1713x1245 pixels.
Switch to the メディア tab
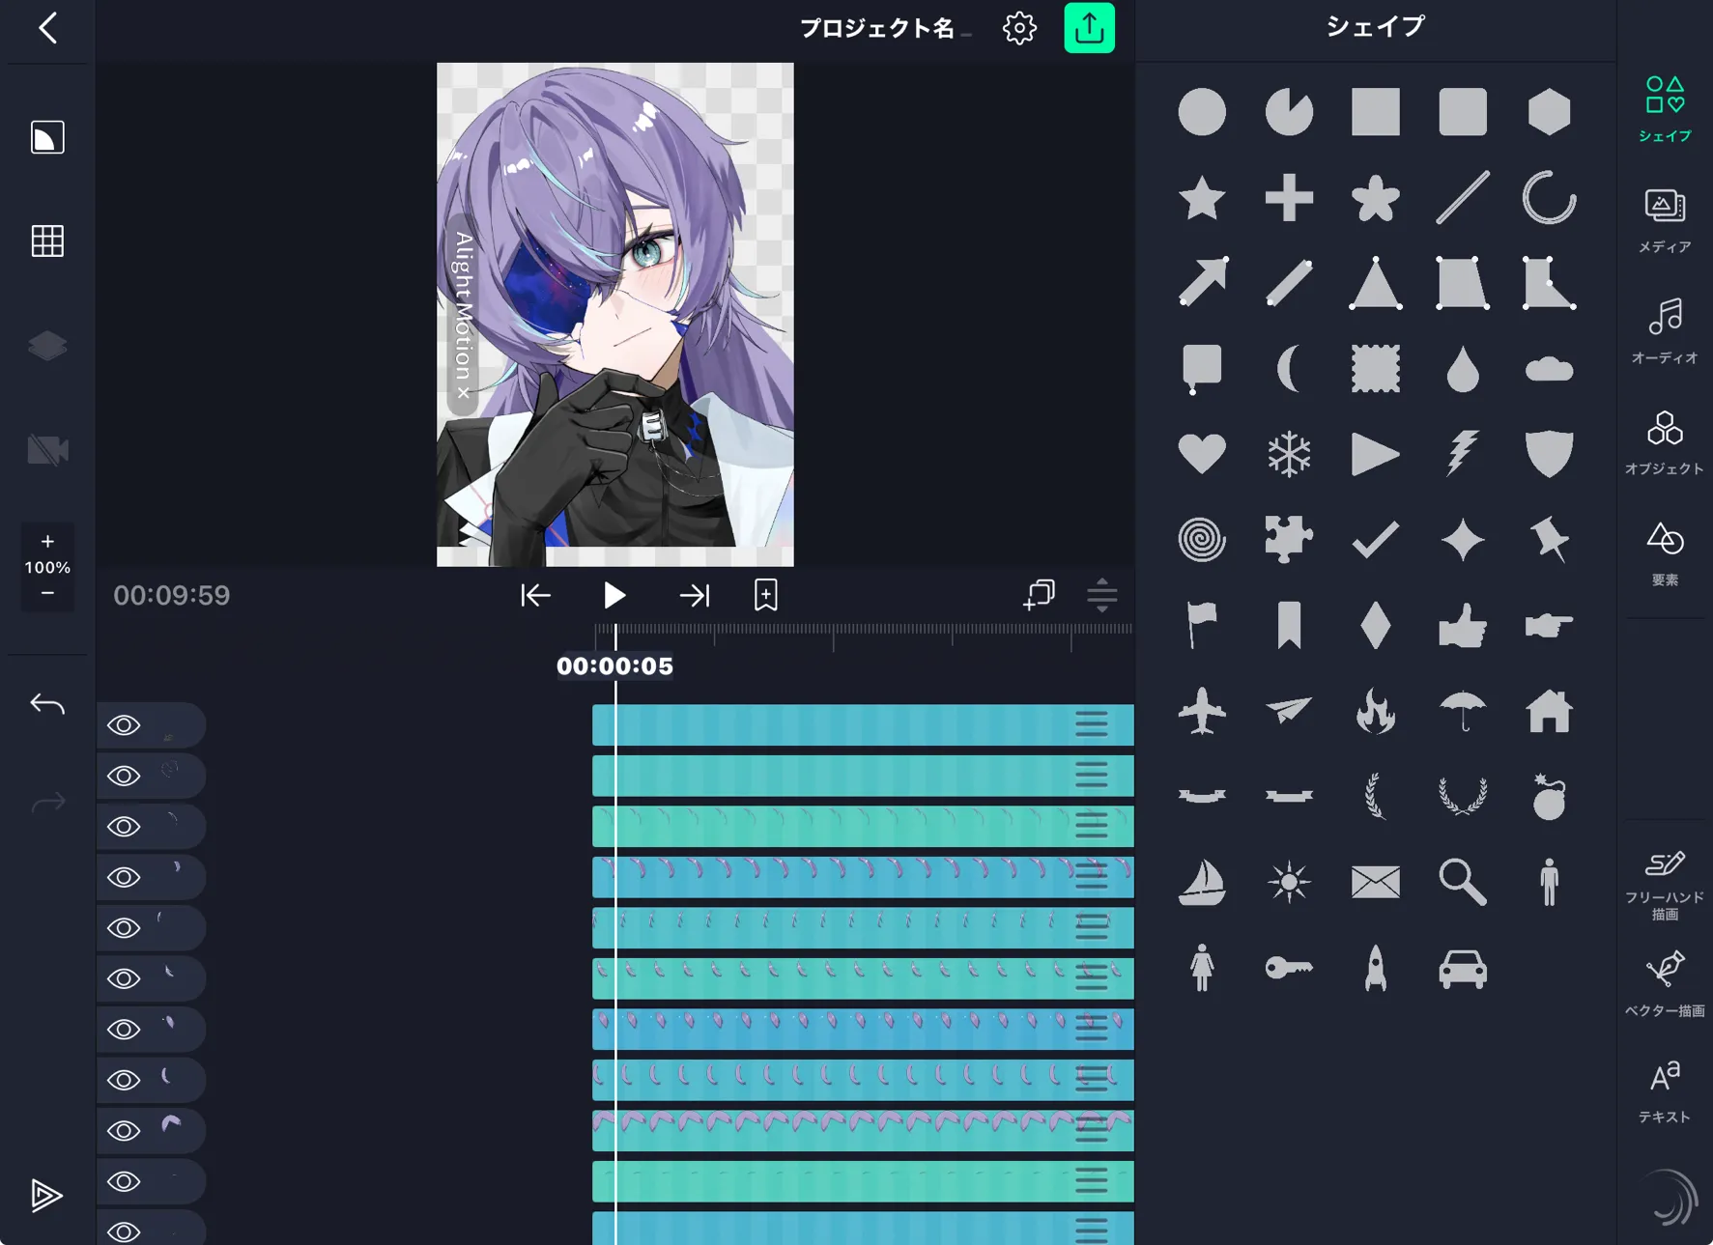pos(1665,221)
